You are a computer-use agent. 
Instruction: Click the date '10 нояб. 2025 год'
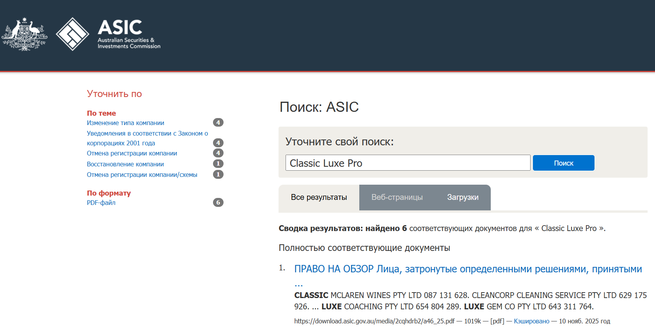(584, 321)
